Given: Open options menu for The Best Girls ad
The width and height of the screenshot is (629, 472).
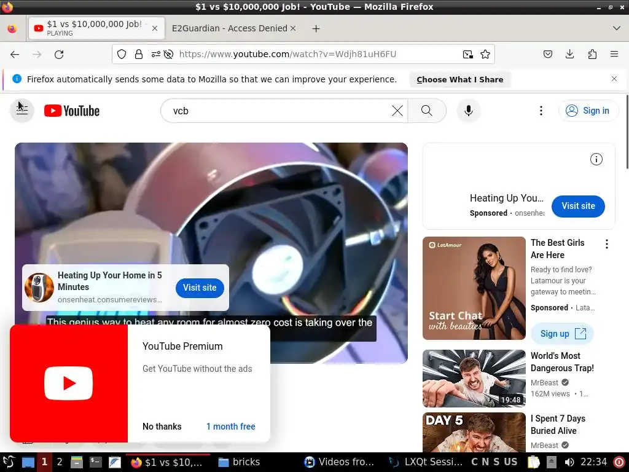Looking at the screenshot, I should tap(607, 244).
